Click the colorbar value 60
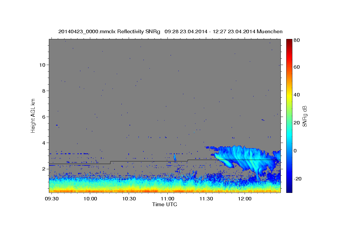The width and height of the screenshot is (347, 231). tap(296, 67)
